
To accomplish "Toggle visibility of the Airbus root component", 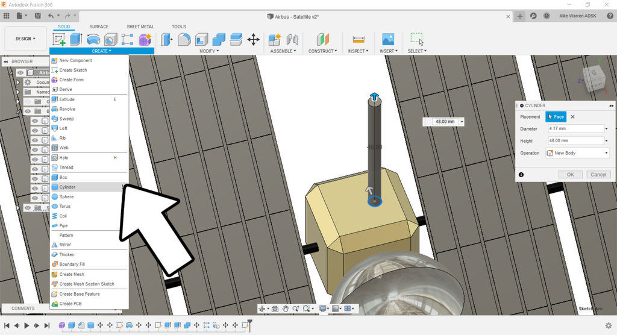I will (x=20, y=72).
